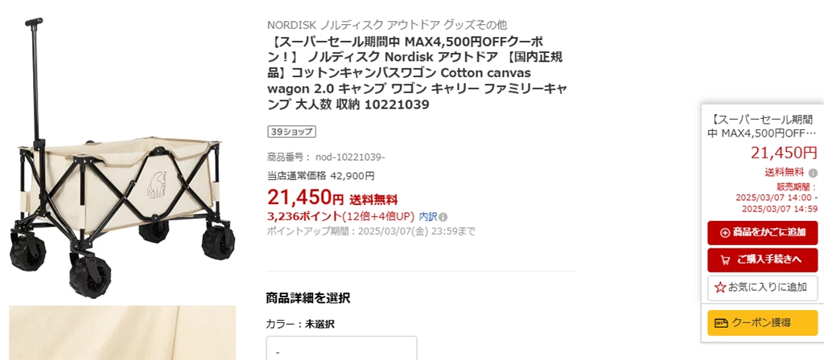Click the info icon next to sidebar 送料無料
Image resolution: width=824 pixels, height=360 pixels.
point(813,173)
